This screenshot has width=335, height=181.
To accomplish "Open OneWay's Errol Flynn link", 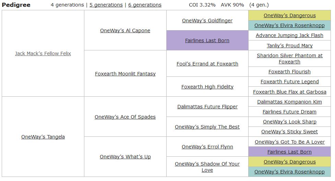I will [x=207, y=147].
